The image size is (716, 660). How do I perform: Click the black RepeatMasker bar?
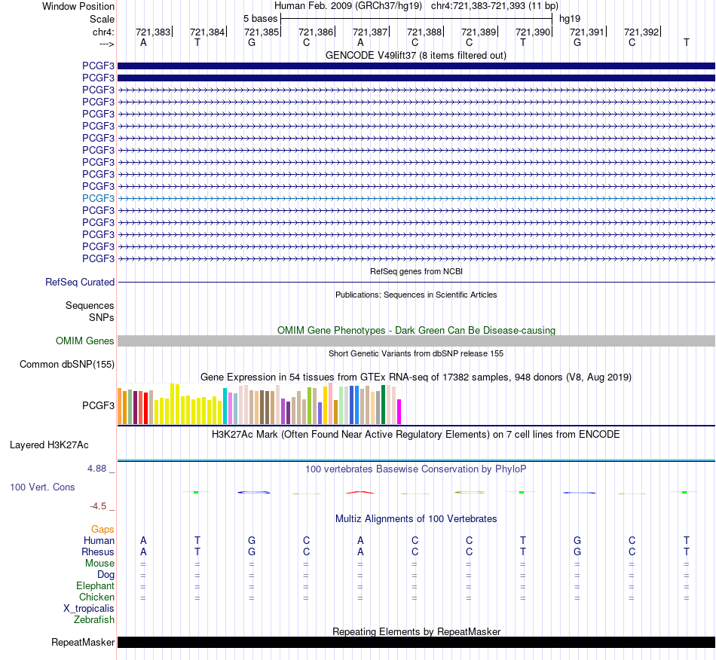pos(416,642)
